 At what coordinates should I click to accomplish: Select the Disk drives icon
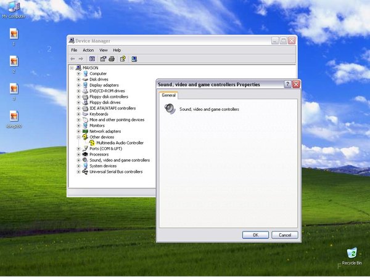[86, 79]
